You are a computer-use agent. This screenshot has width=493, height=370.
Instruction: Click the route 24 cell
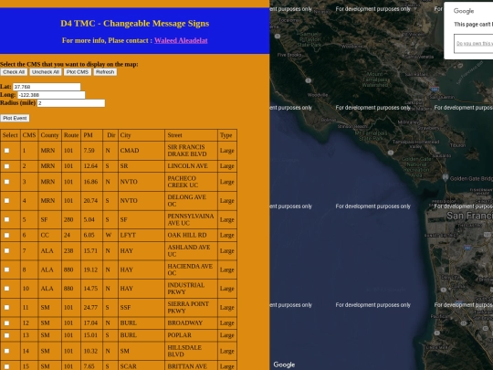coord(71,236)
